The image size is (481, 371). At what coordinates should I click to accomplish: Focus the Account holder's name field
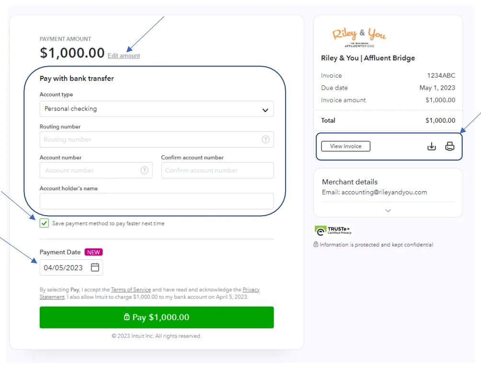coord(157,201)
